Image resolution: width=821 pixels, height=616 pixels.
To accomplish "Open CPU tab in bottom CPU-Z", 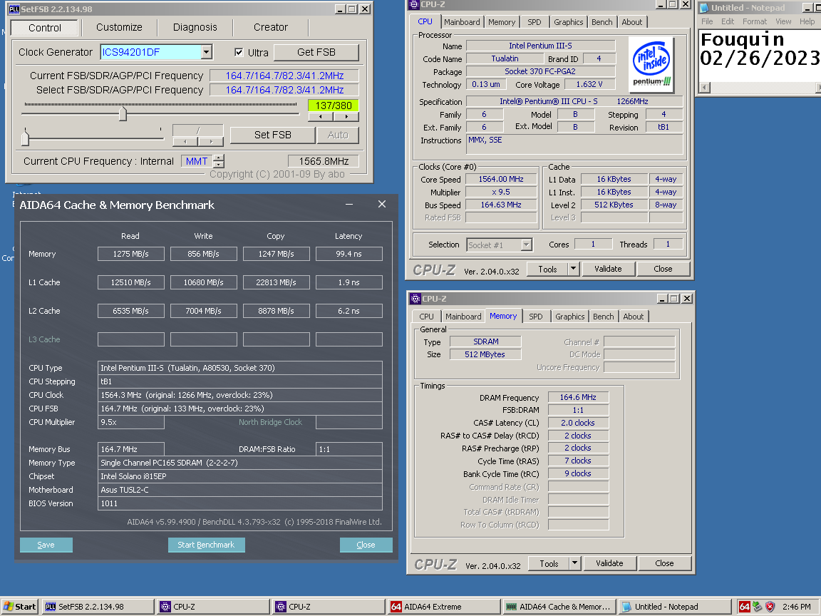I will click(x=427, y=317).
